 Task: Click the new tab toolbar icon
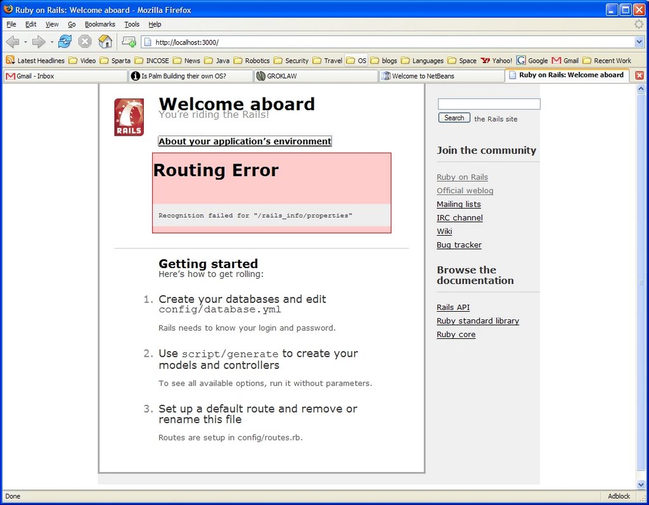click(x=129, y=41)
